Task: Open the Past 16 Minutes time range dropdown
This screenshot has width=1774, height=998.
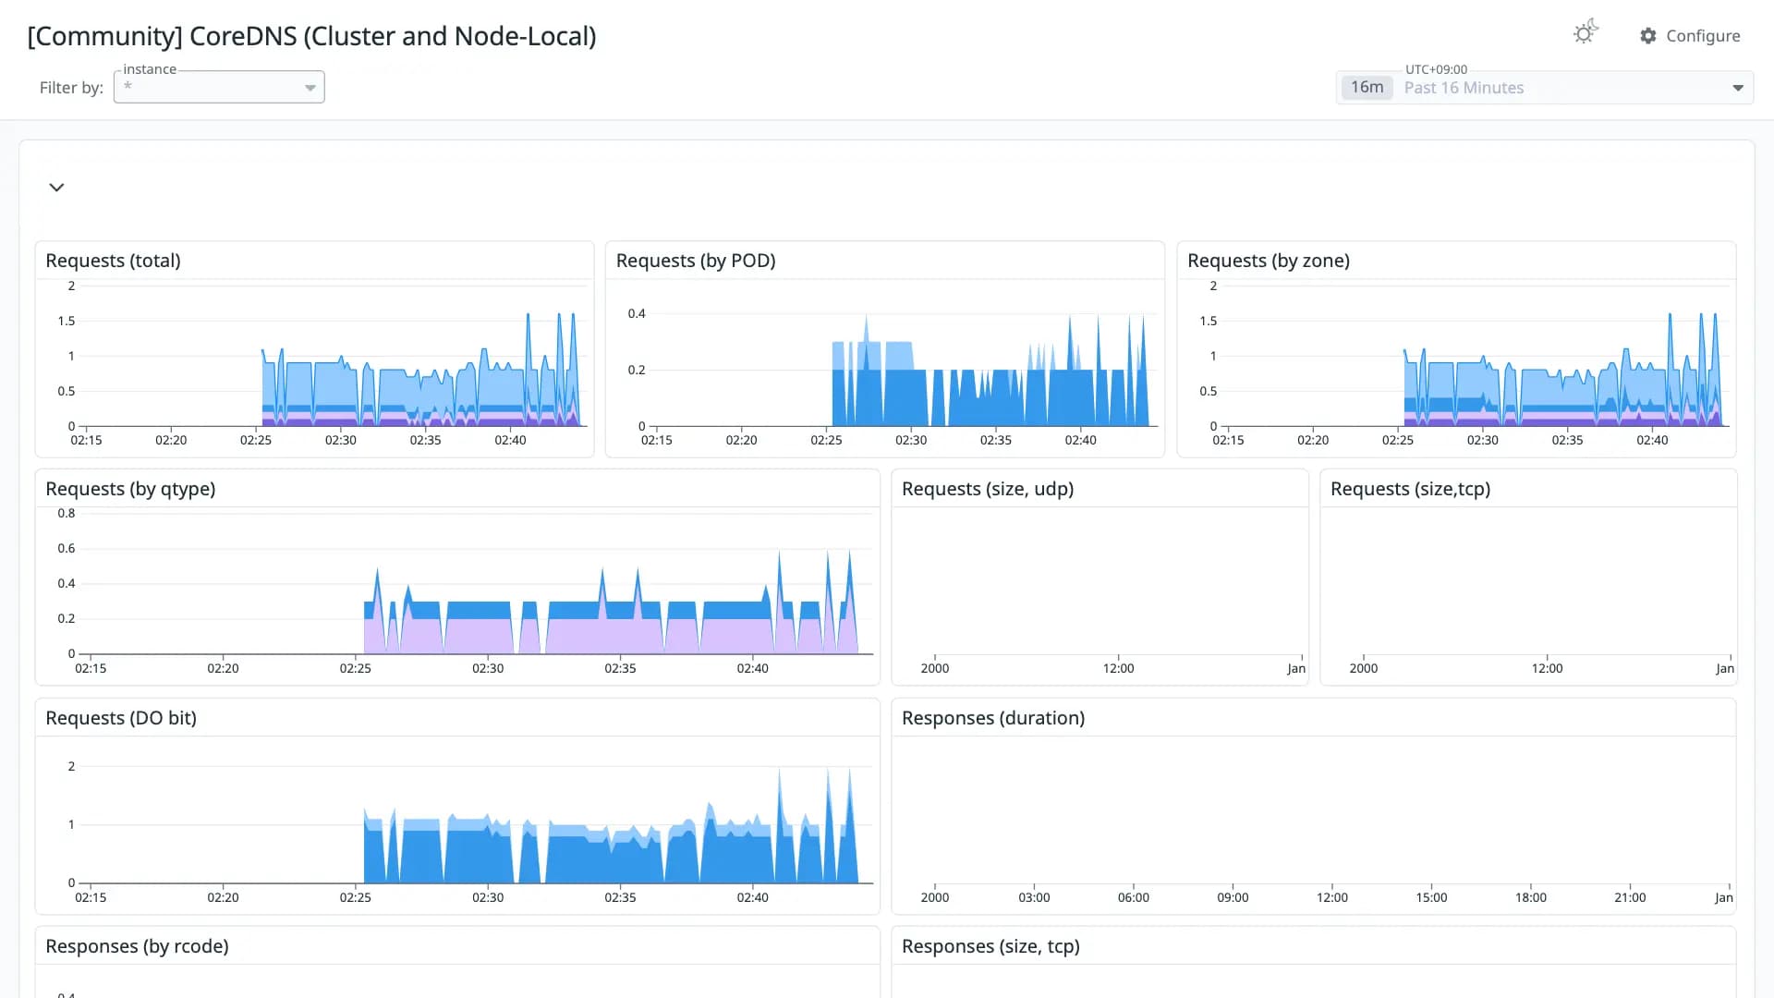Action: tap(1545, 88)
